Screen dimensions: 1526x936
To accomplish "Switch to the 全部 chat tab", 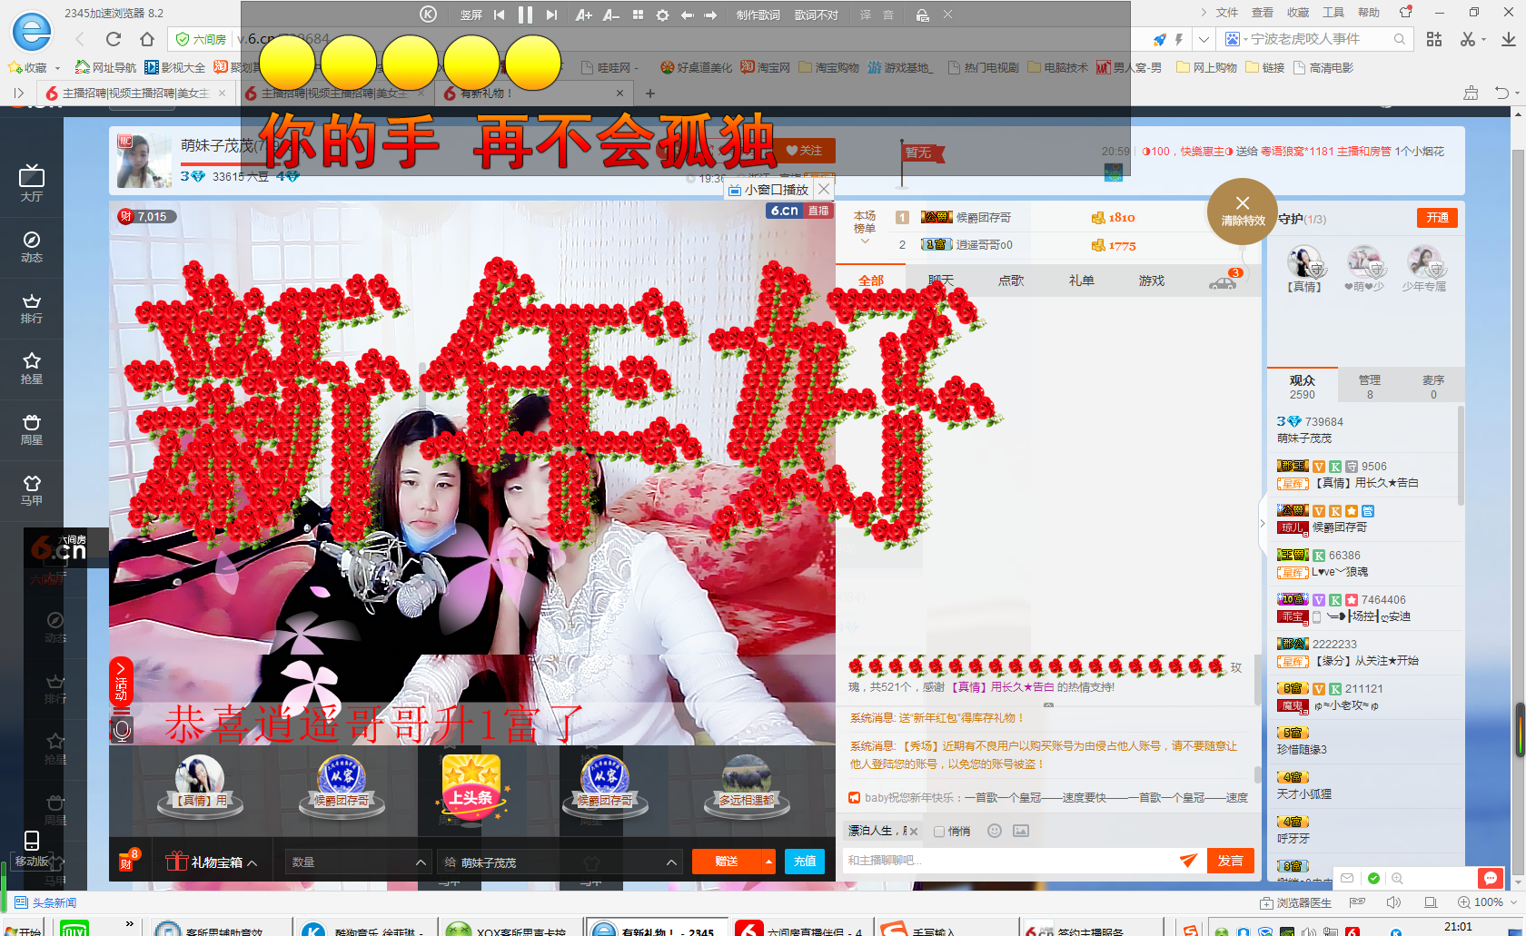I will click(870, 281).
